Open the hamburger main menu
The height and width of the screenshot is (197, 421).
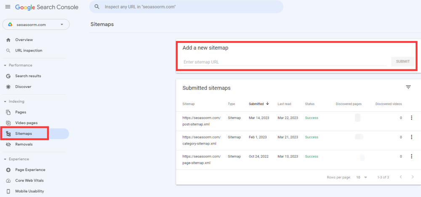[x=8, y=7]
